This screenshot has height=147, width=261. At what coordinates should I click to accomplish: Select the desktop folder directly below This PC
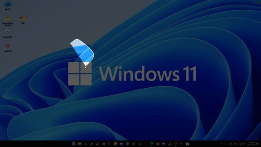pos(7,18)
